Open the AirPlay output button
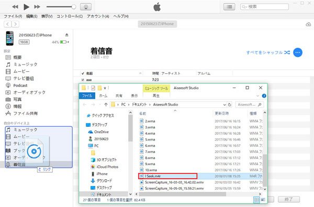 (86, 7)
